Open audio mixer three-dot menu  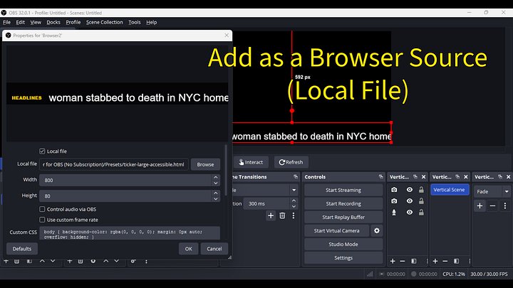click(146, 261)
